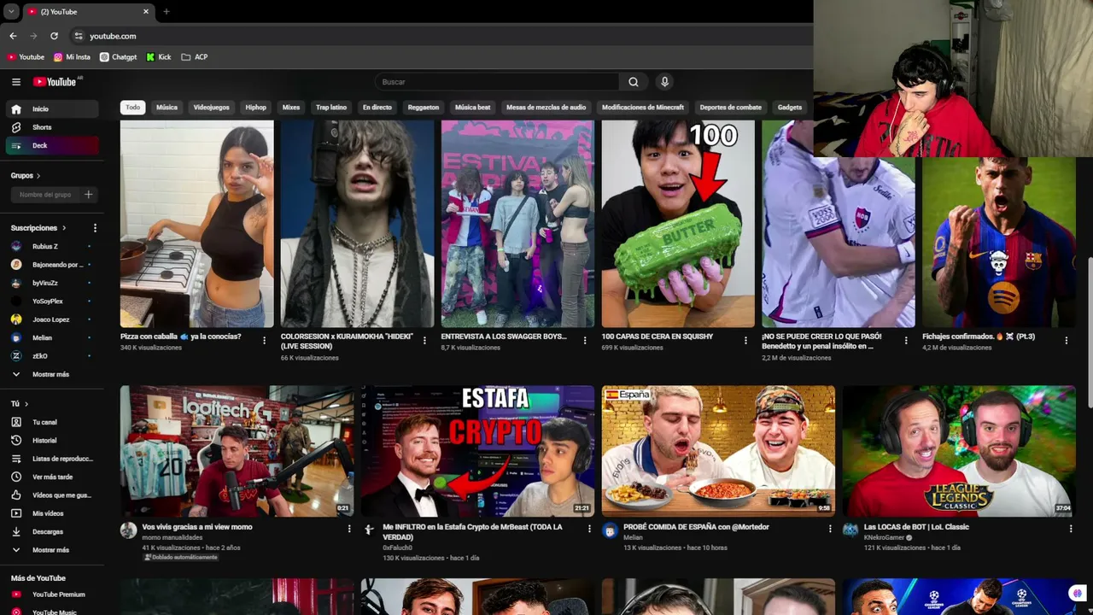Click the Nombre del grupo field
The image size is (1093, 615).
[46, 195]
